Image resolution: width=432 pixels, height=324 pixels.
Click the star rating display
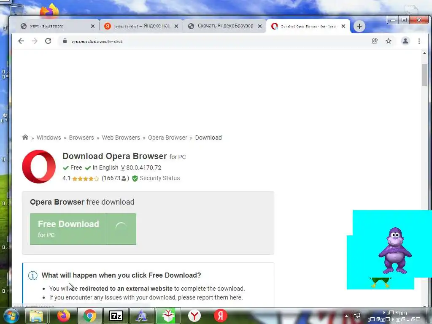click(85, 178)
